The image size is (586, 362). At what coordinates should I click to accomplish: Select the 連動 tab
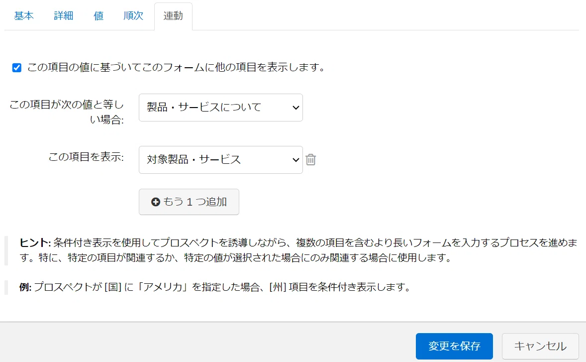174,16
